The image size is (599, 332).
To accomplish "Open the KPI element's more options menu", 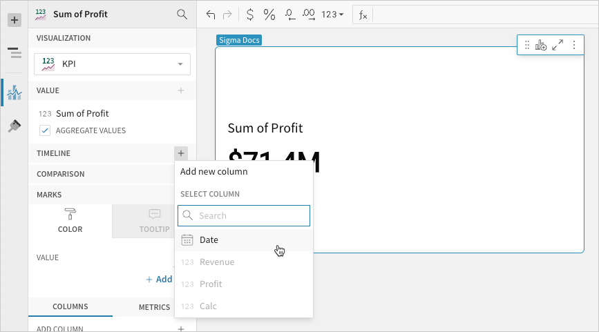I will tap(573, 45).
